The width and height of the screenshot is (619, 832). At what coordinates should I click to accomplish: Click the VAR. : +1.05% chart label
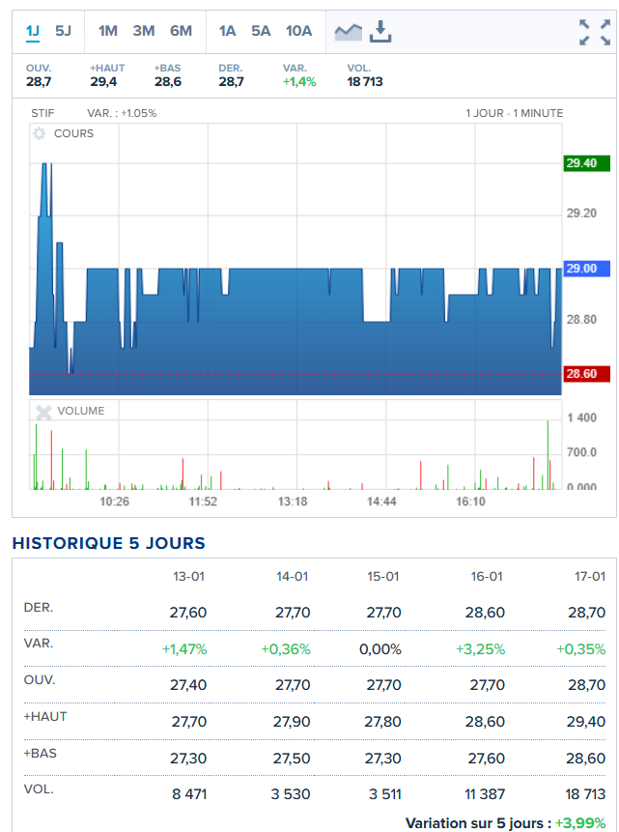[x=122, y=113]
